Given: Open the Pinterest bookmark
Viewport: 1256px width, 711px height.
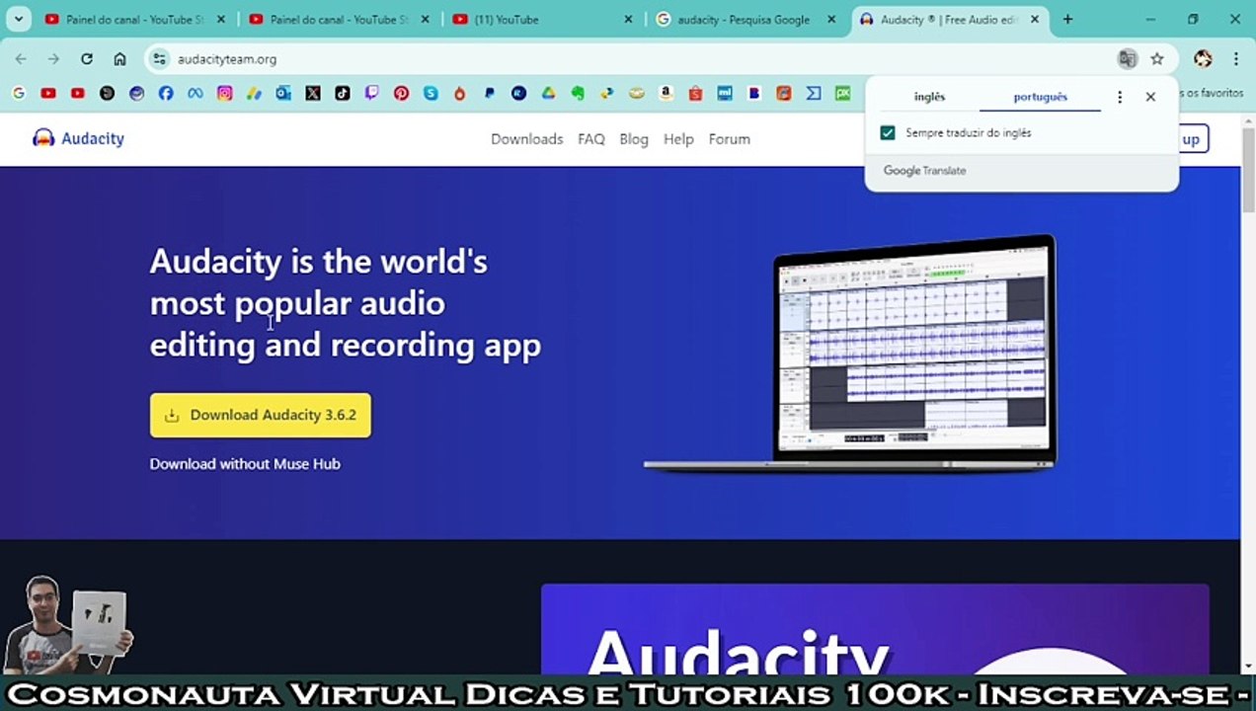Looking at the screenshot, I should 401,93.
